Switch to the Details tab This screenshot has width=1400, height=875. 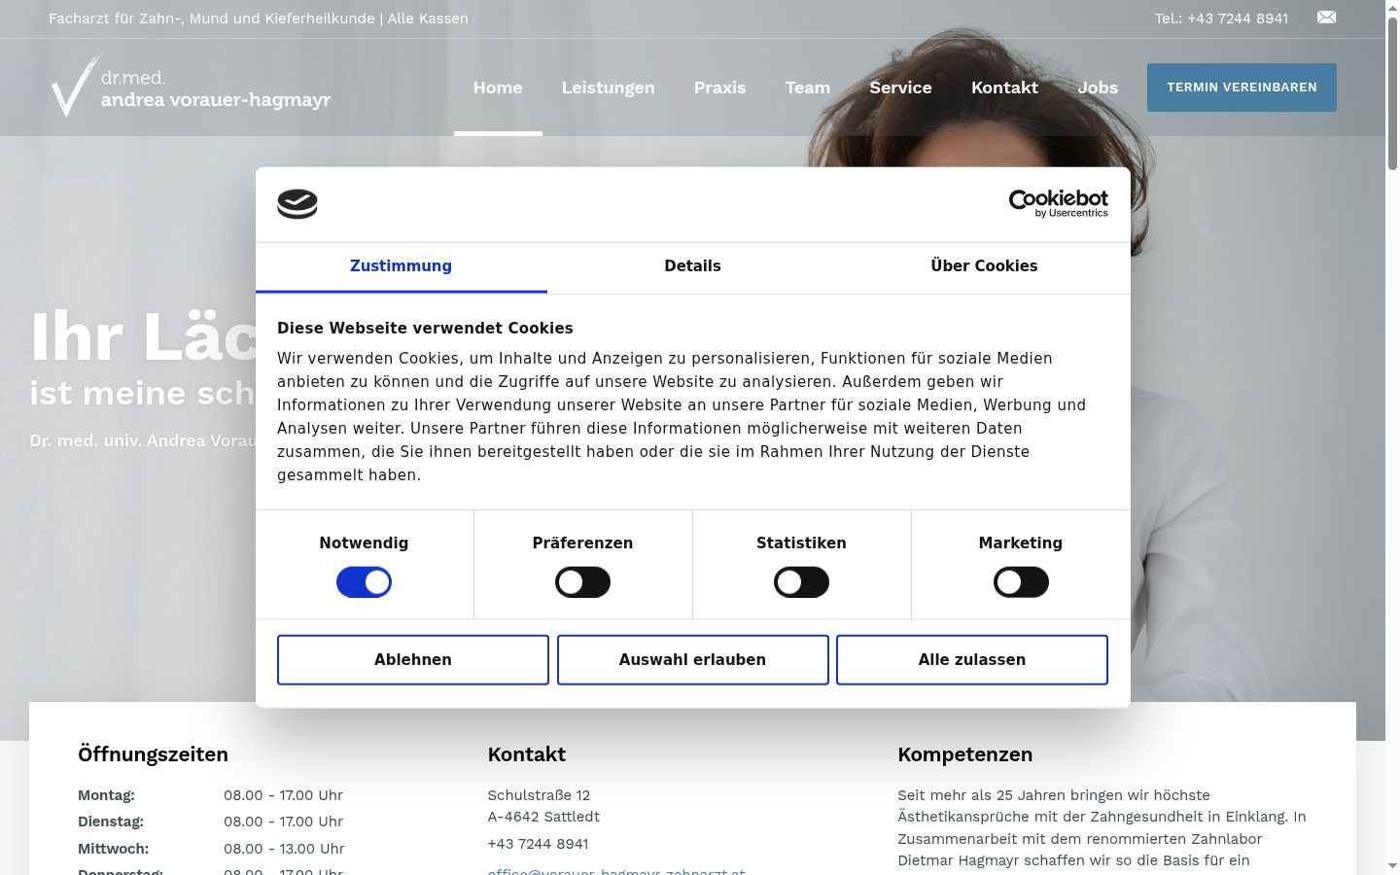point(692,266)
